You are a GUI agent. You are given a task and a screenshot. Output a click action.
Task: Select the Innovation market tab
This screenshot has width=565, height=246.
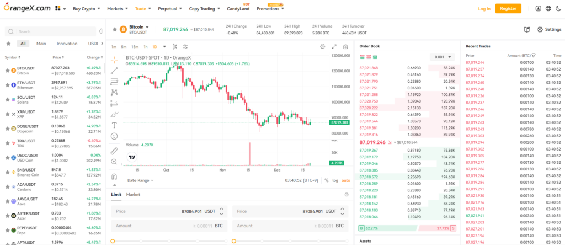(x=67, y=44)
